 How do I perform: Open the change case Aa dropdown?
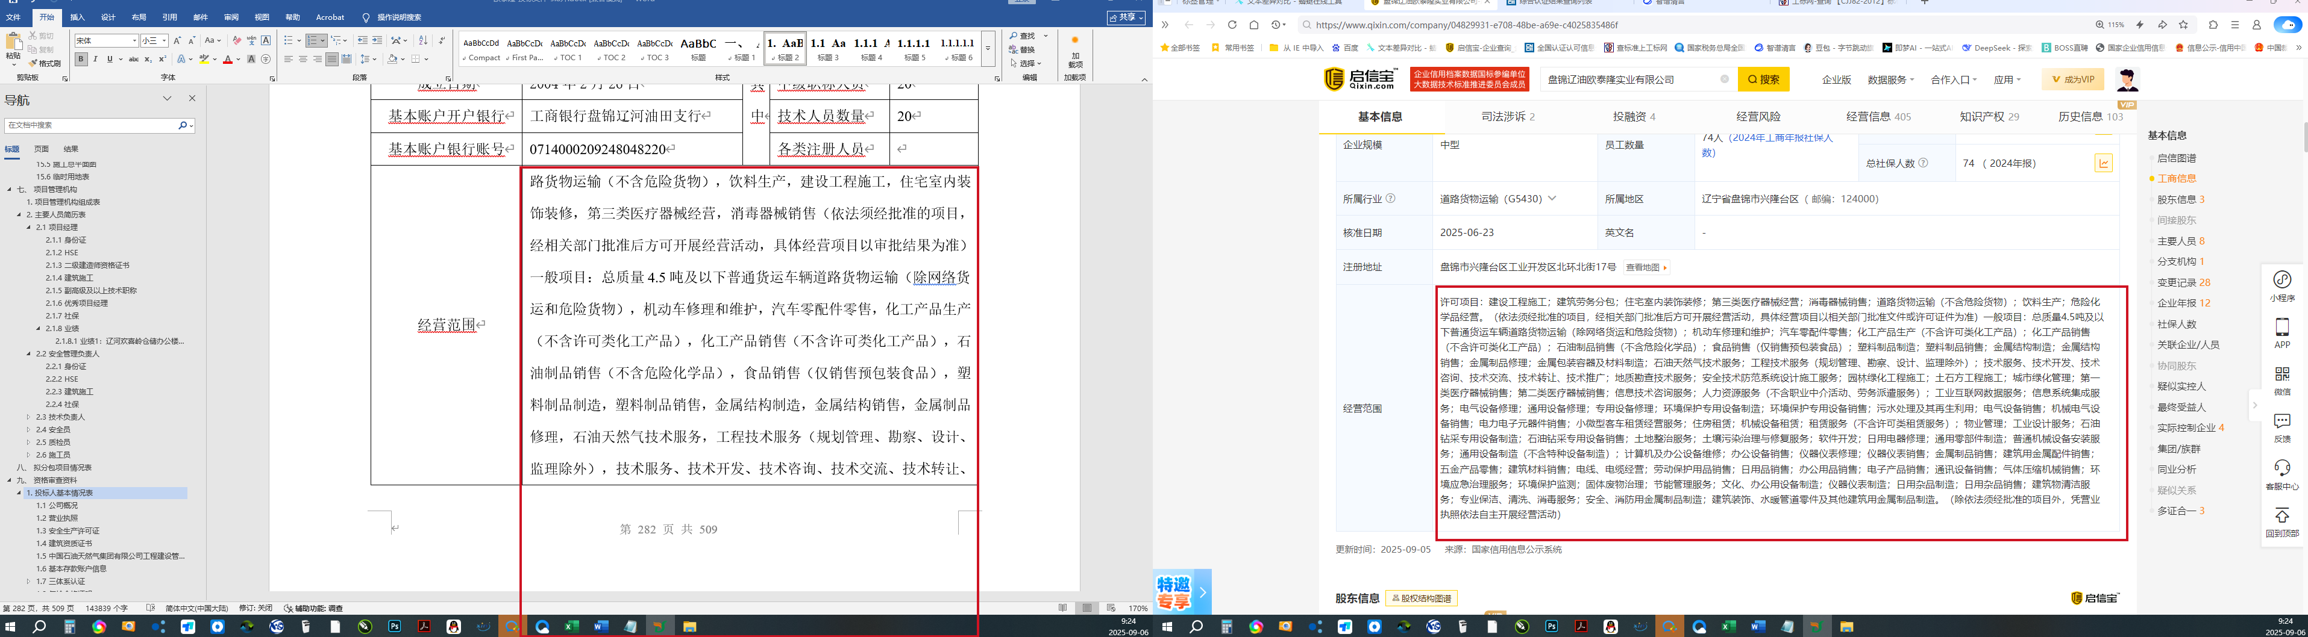tap(212, 40)
